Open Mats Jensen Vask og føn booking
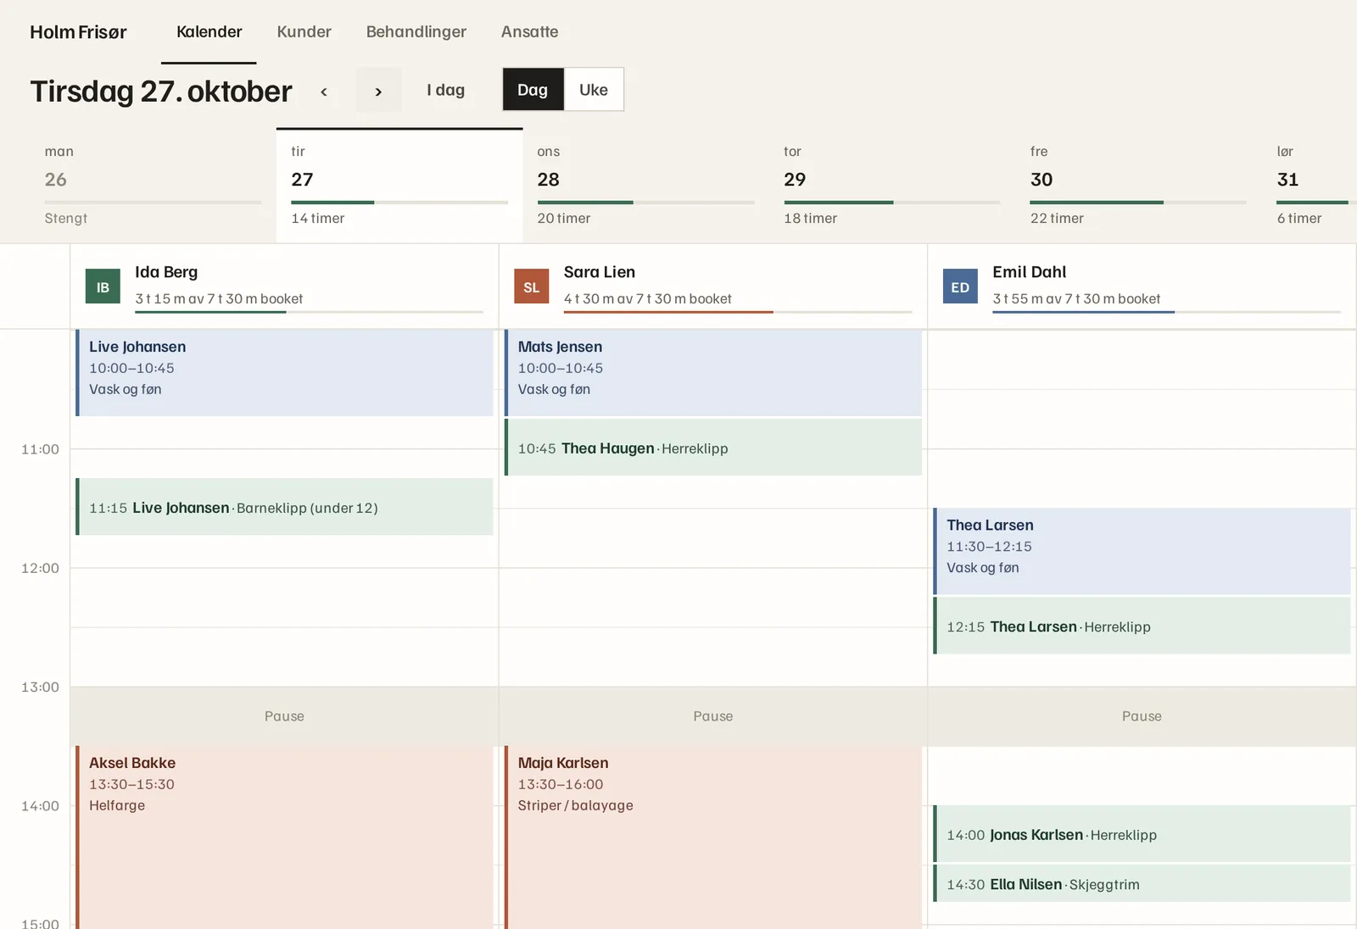 pos(713,373)
